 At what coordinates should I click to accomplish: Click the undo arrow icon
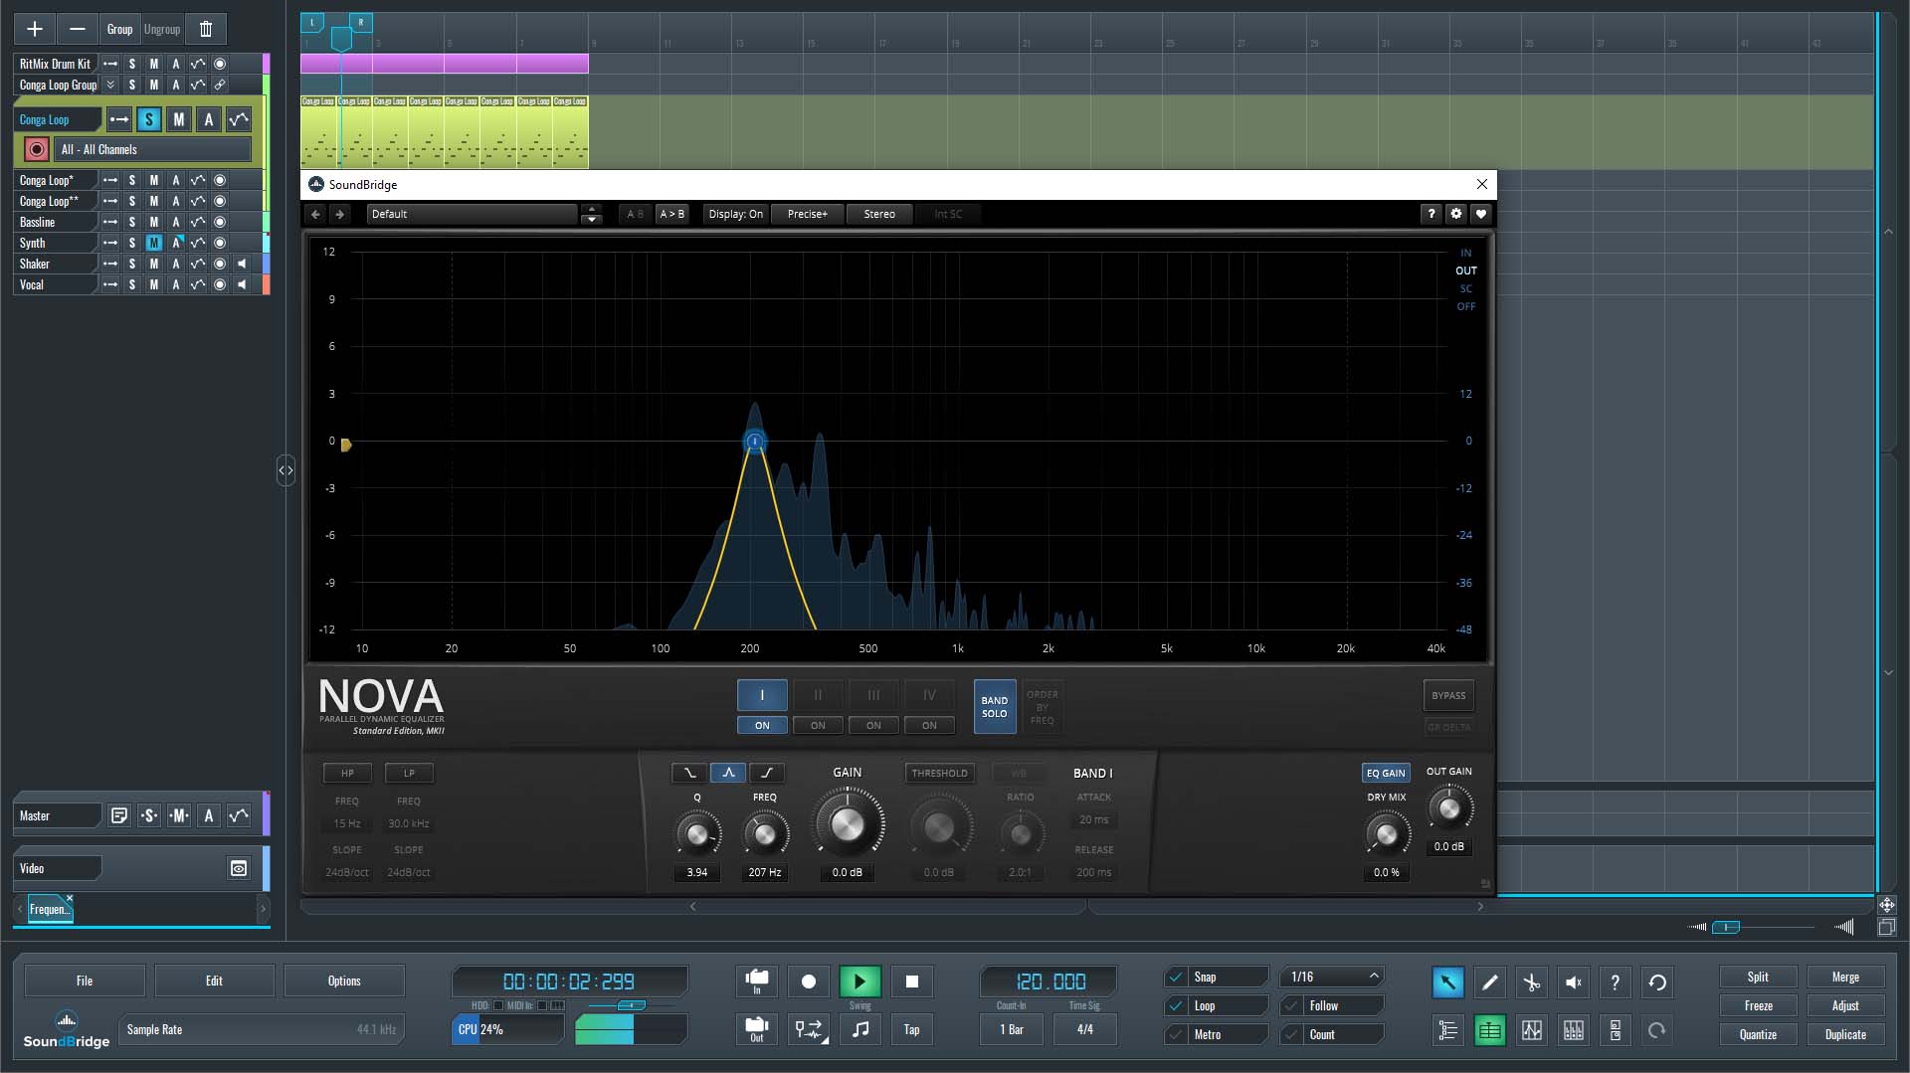(x=1657, y=983)
